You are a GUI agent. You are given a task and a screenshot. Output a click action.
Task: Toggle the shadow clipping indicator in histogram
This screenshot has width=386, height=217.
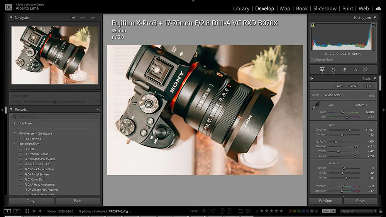point(313,25)
